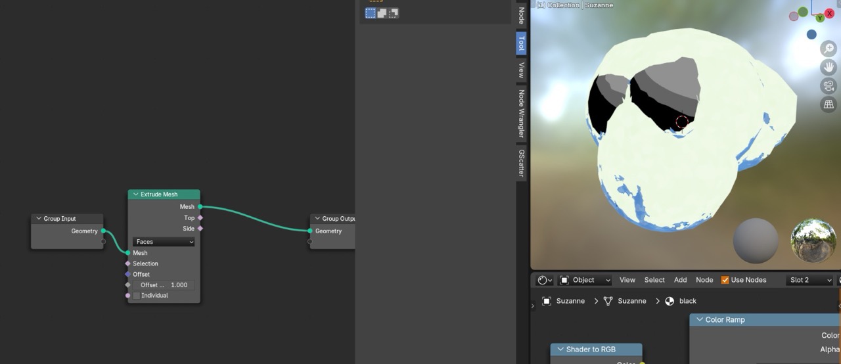Click the red X axis gizmo ball

(x=829, y=13)
